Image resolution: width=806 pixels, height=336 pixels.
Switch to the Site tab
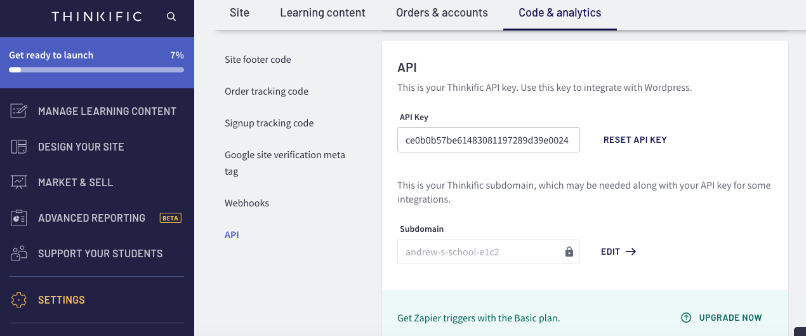pyautogui.click(x=239, y=13)
